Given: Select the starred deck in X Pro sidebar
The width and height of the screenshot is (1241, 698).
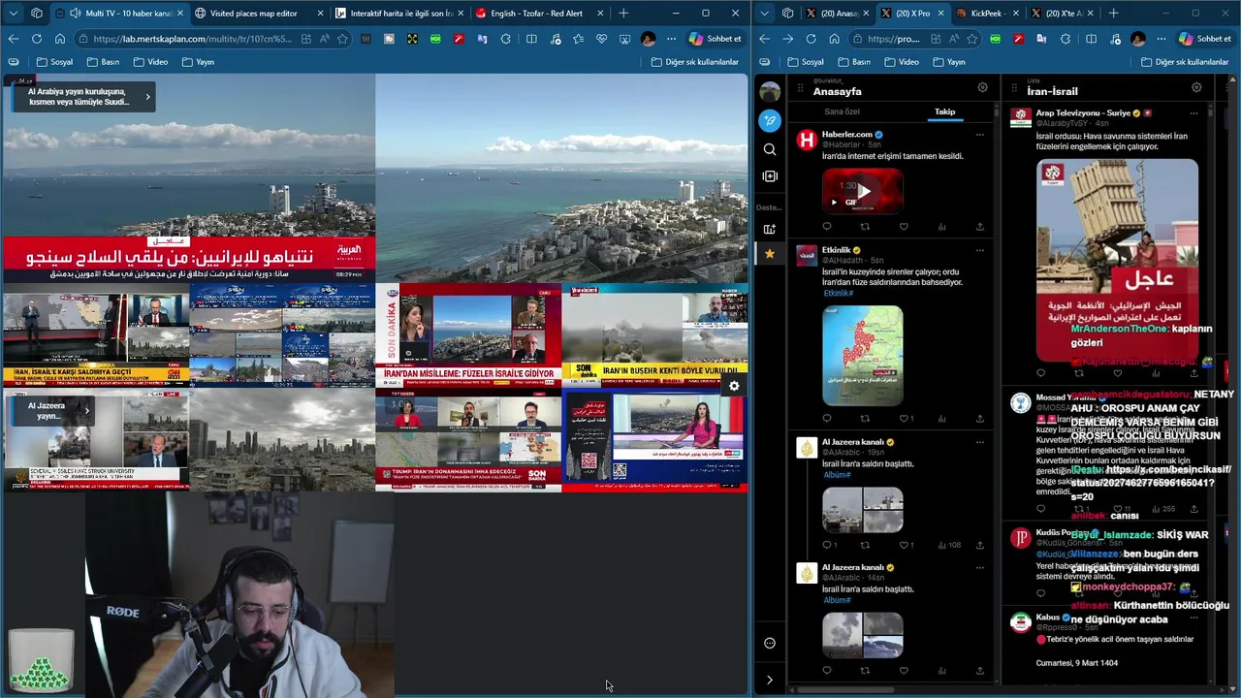Looking at the screenshot, I should pyautogui.click(x=770, y=253).
